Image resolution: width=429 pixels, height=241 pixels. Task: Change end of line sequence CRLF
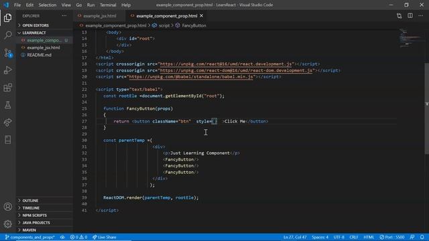coord(353,237)
